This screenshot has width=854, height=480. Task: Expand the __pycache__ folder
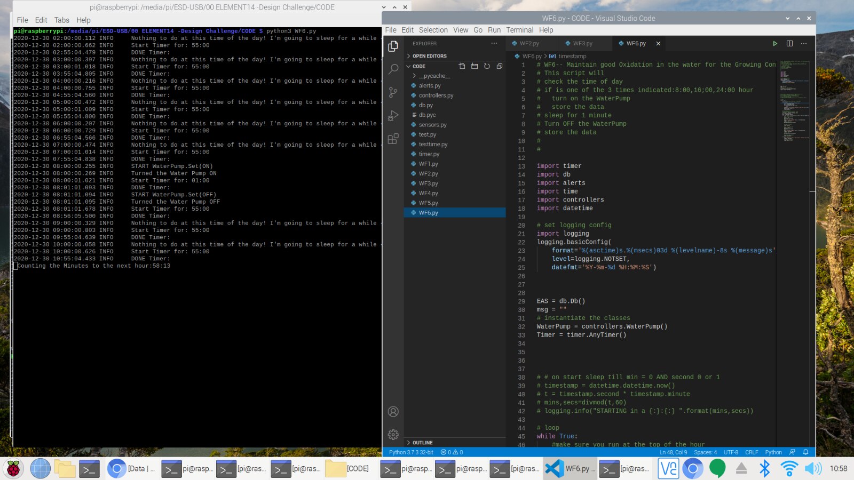point(434,76)
